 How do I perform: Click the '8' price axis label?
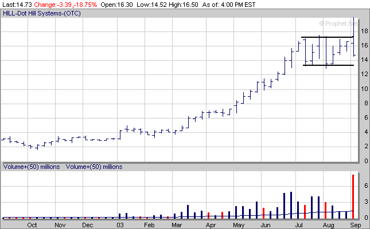point(366,103)
